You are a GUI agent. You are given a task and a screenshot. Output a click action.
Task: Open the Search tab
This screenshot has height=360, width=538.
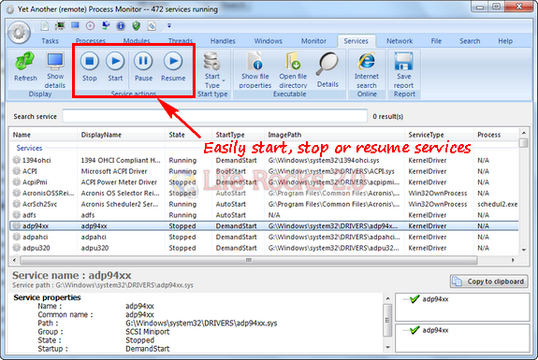(470, 41)
